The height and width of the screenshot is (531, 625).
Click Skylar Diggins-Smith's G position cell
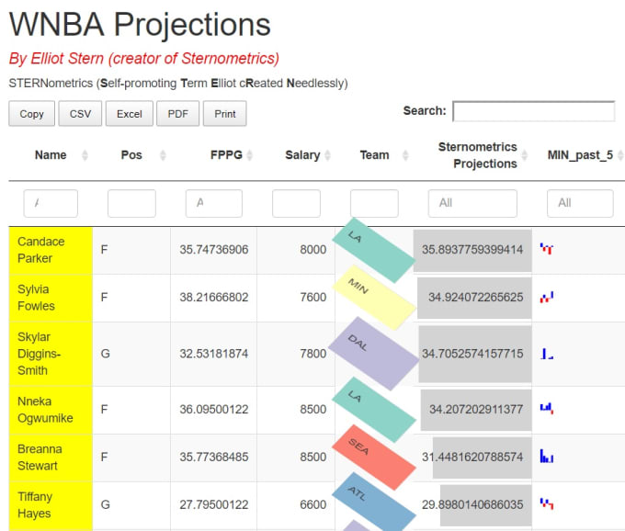[131, 354]
